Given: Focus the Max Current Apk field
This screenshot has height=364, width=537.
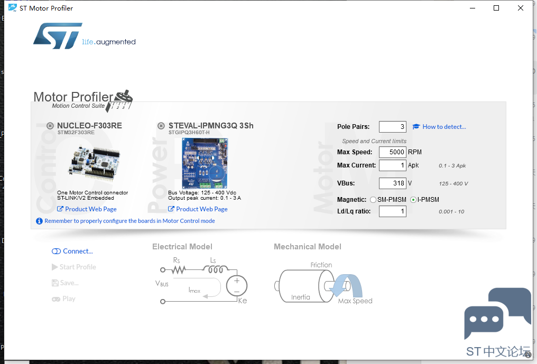Looking at the screenshot, I should pyautogui.click(x=392, y=165).
